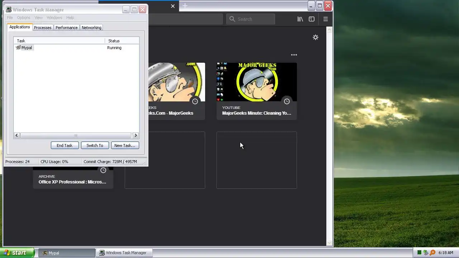Image resolution: width=459 pixels, height=258 pixels.
Task: Open the Mypal hamburger menu
Action: [x=326, y=19]
